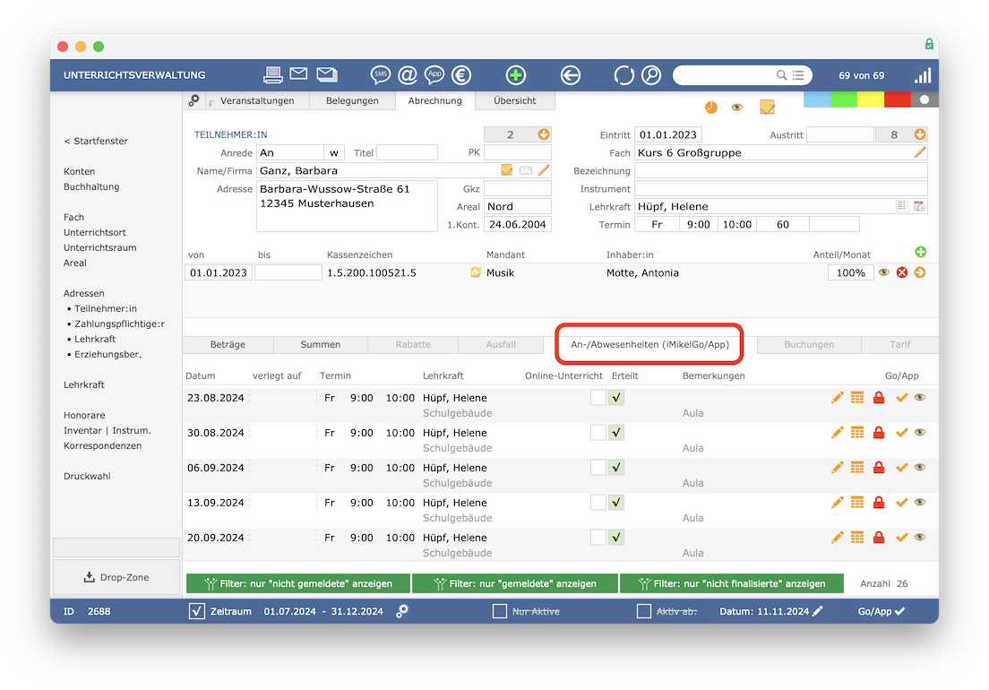The width and height of the screenshot is (989, 690).
Task: Click the magnifier search icon in toolbar
Action: [651, 75]
